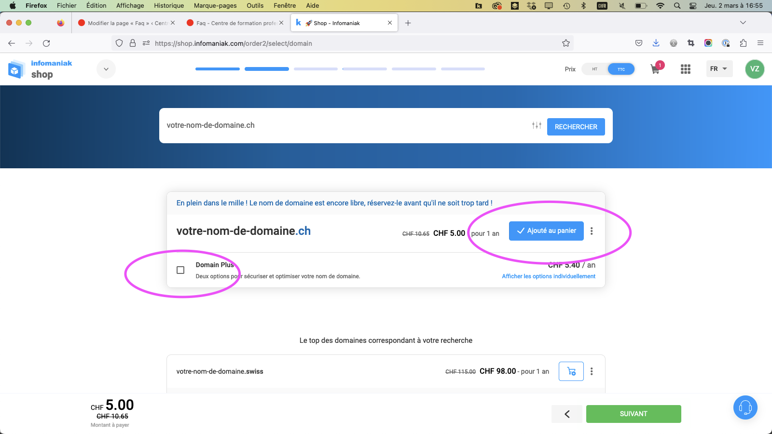
Task: Open the support chat headset button
Action: tap(745, 407)
